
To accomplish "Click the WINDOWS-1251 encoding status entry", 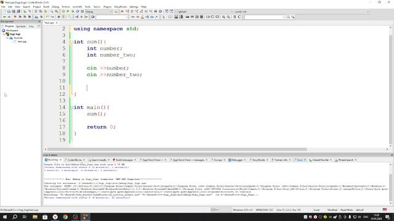I will 264,210.
